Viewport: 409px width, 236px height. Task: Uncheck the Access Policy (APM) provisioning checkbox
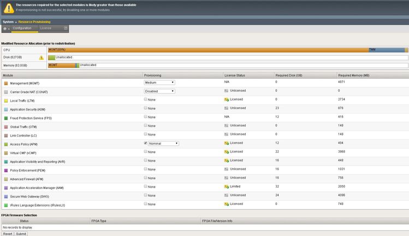pyautogui.click(x=145, y=143)
